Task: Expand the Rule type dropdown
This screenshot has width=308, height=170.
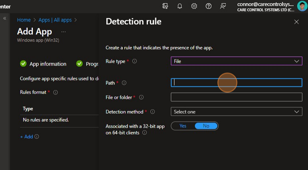Action: [x=236, y=61]
